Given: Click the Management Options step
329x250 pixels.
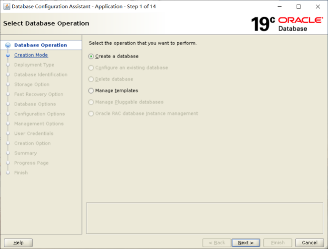Looking at the screenshot, I should pyautogui.click(x=39, y=124).
